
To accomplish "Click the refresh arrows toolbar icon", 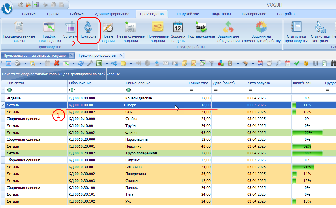I will pos(81,63).
